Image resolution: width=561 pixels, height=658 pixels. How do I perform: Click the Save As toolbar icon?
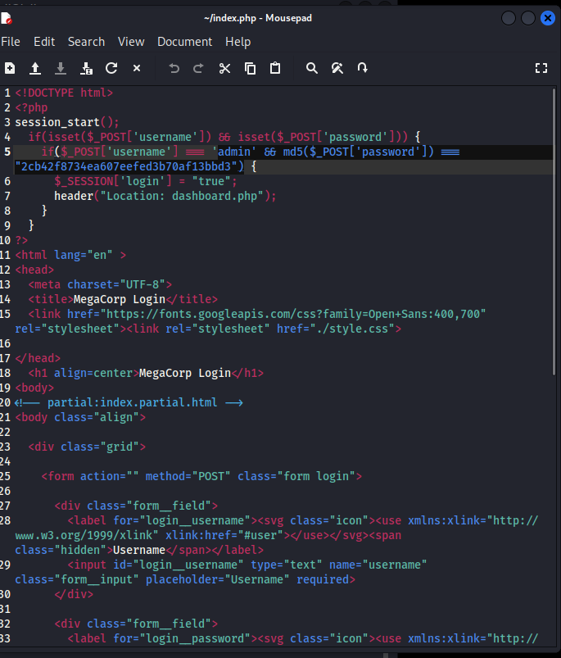[86, 68]
